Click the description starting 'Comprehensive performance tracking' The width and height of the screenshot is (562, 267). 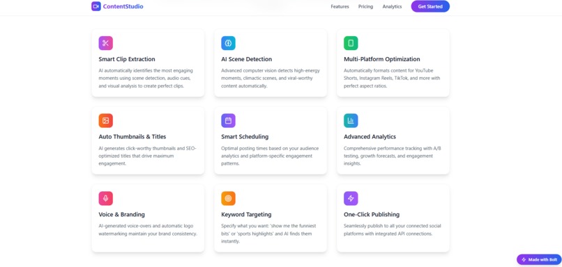pos(393,156)
